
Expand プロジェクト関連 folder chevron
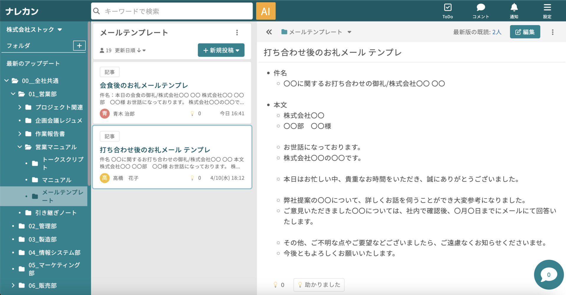(x=20, y=107)
